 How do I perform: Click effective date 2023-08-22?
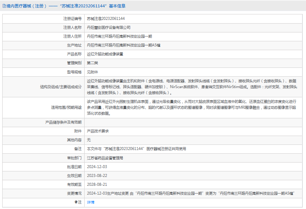pyautogui.click(x=97, y=175)
